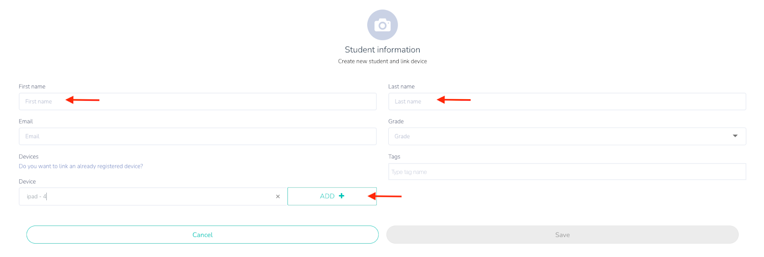This screenshot has width=764, height=257.
Task: Click the Last name label above its field
Action: (402, 86)
